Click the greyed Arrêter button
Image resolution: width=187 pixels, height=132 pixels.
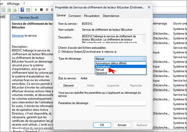91,85
